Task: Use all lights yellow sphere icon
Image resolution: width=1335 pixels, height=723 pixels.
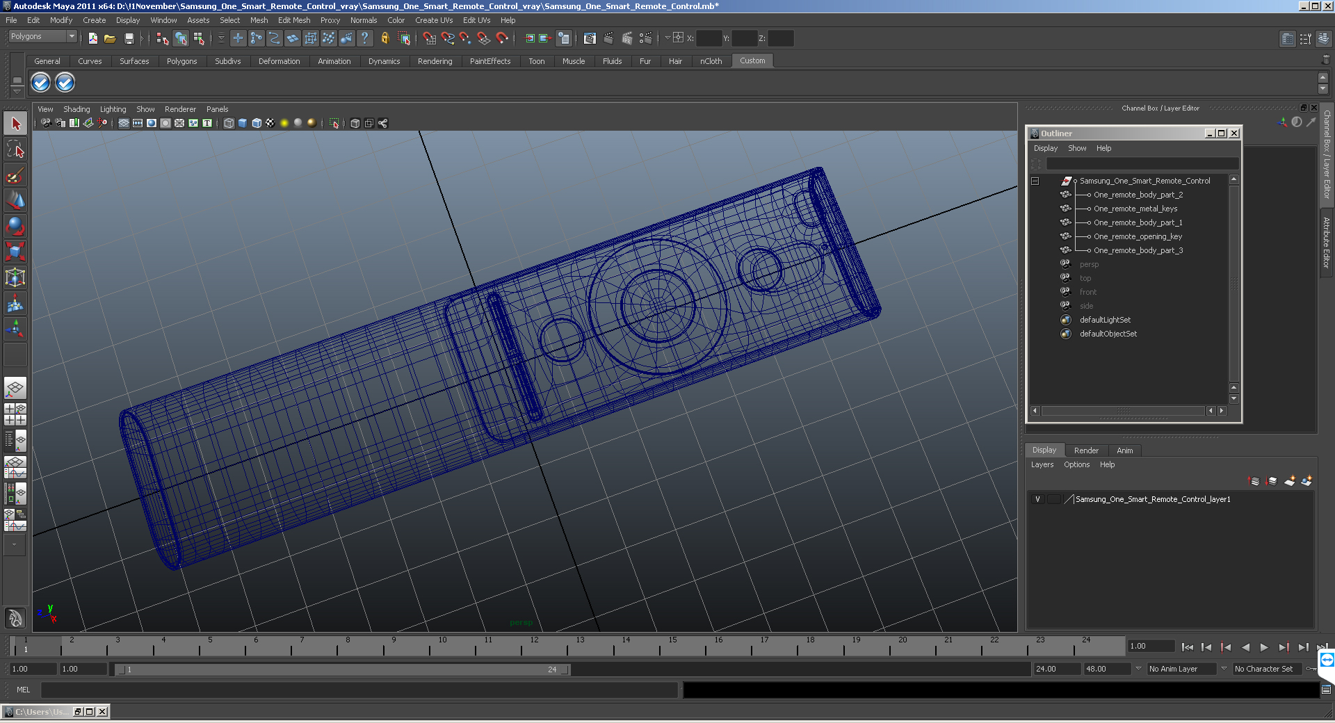Action: tap(284, 123)
